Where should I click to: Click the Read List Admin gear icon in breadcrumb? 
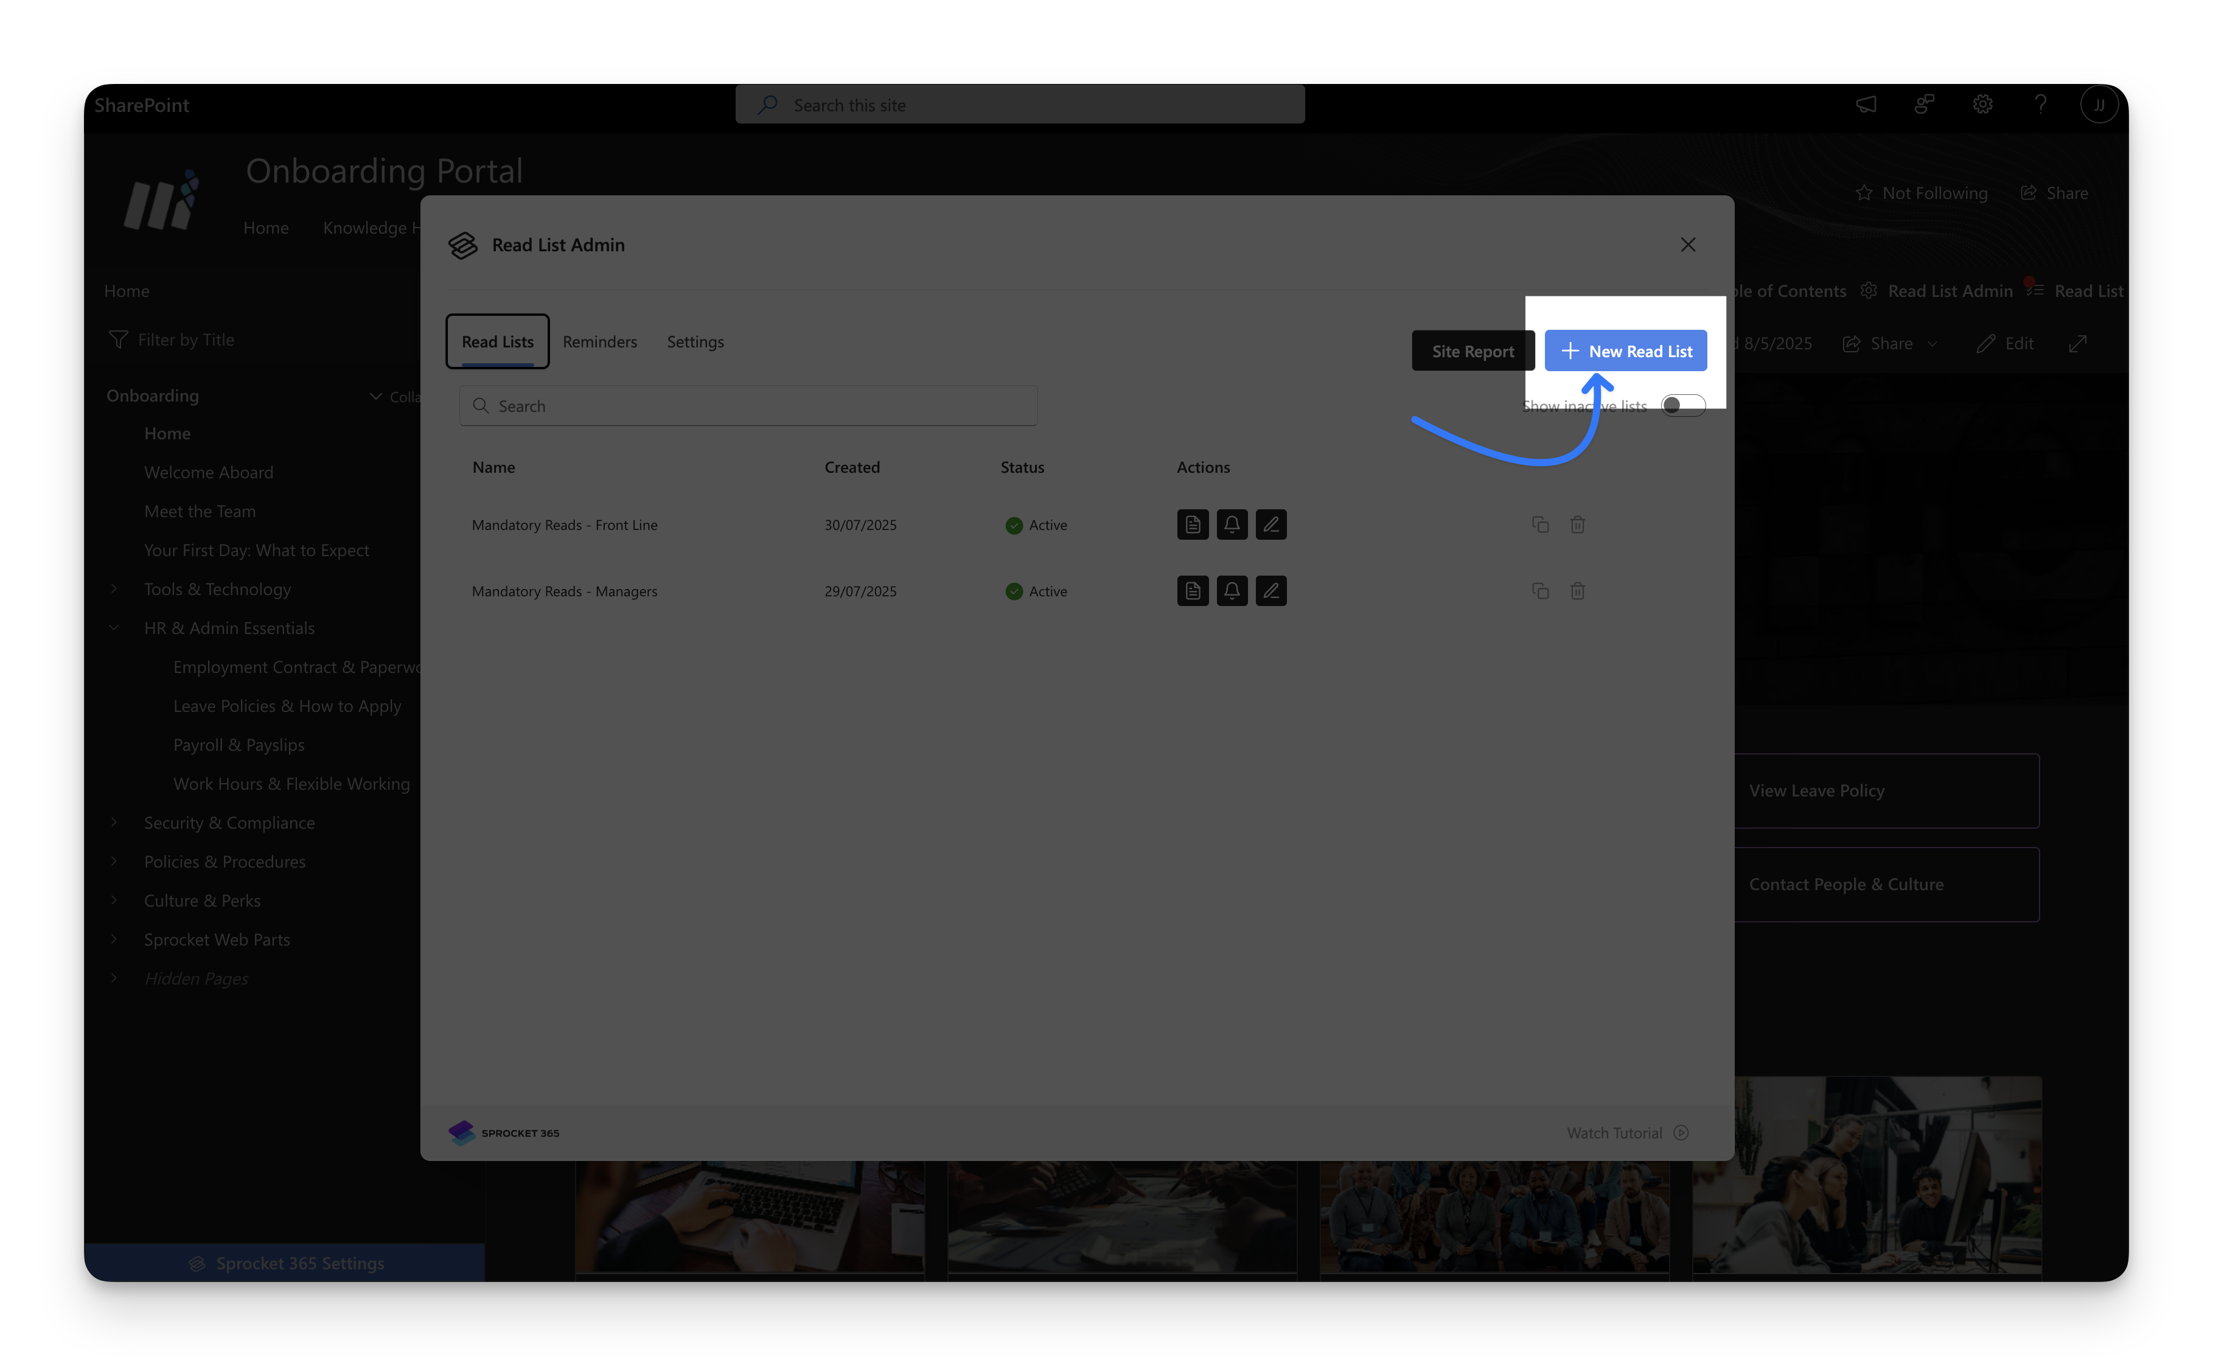click(1868, 290)
